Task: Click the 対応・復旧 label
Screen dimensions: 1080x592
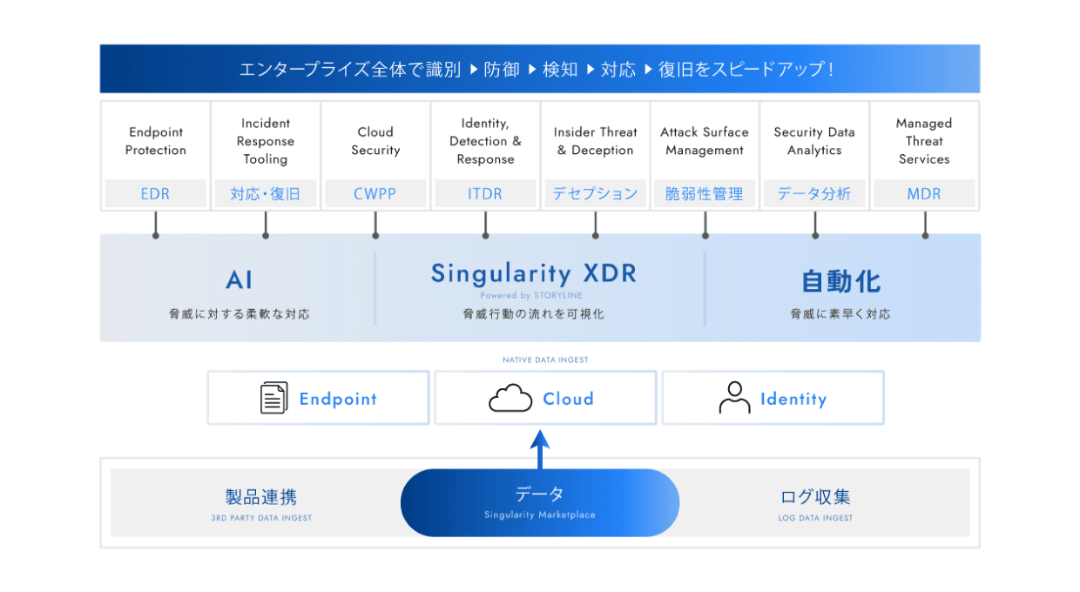Action: [266, 194]
